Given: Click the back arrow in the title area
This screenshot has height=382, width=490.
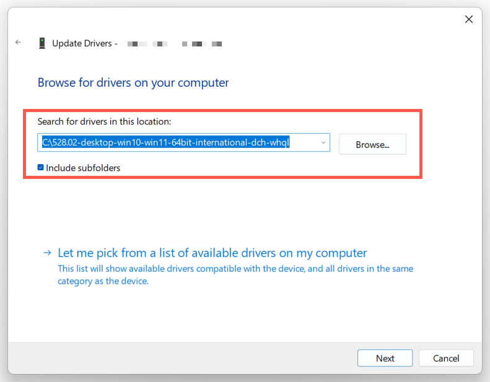Looking at the screenshot, I should click(x=19, y=43).
